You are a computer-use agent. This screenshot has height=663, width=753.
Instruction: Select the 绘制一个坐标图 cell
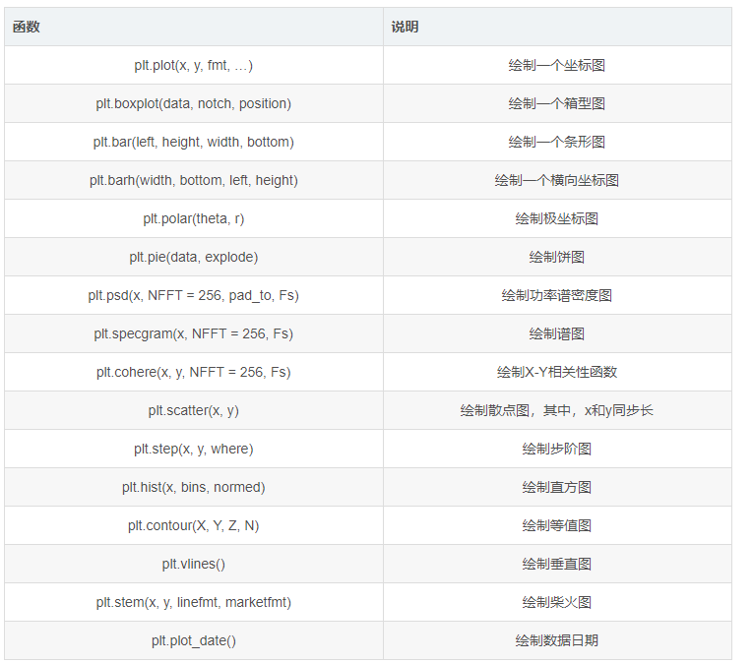(556, 65)
